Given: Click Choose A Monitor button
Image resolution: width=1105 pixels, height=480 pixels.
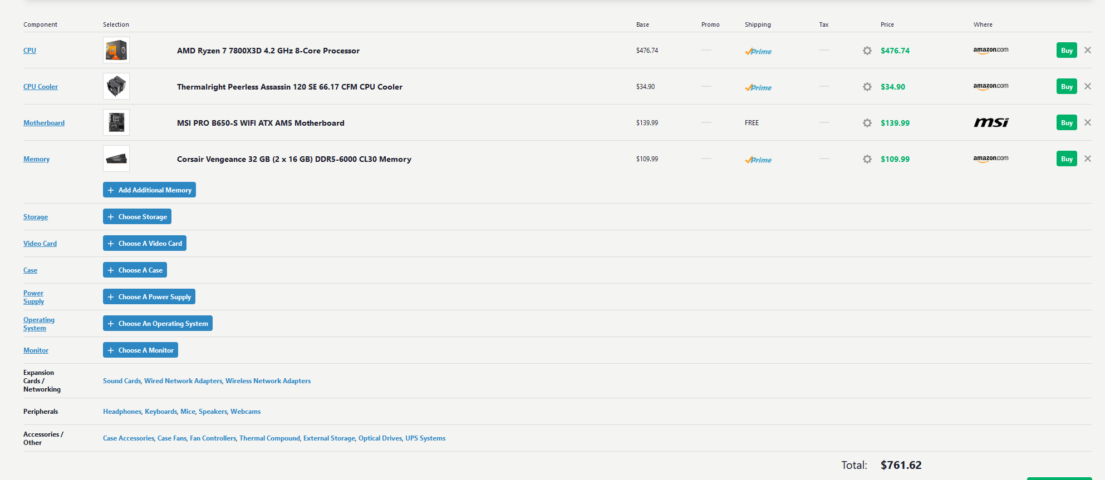Looking at the screenshot, I should tap(140, 350).
